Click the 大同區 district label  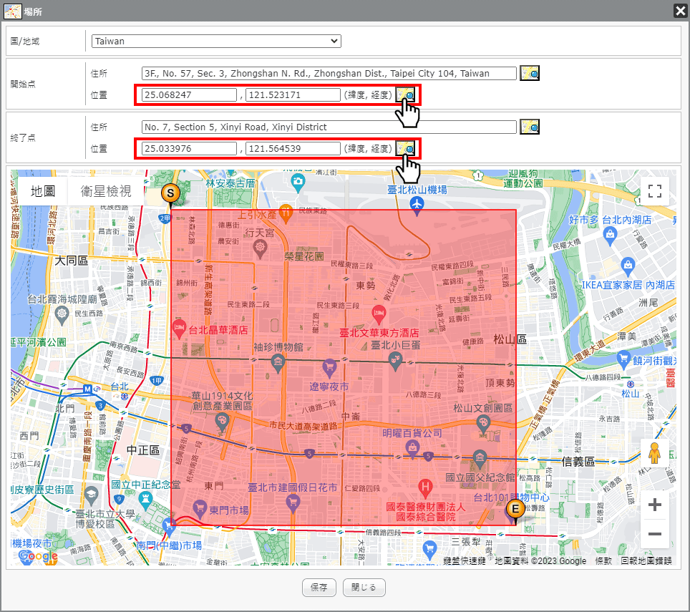[x=72, y=261]
